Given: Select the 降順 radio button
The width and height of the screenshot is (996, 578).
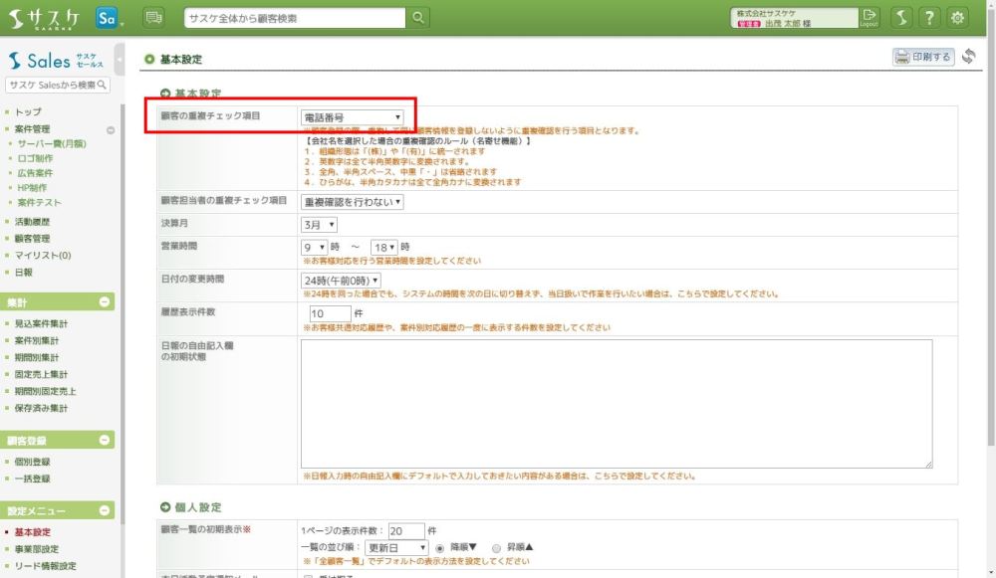Looking at the screenshot, I should click(x=440, y=548).
